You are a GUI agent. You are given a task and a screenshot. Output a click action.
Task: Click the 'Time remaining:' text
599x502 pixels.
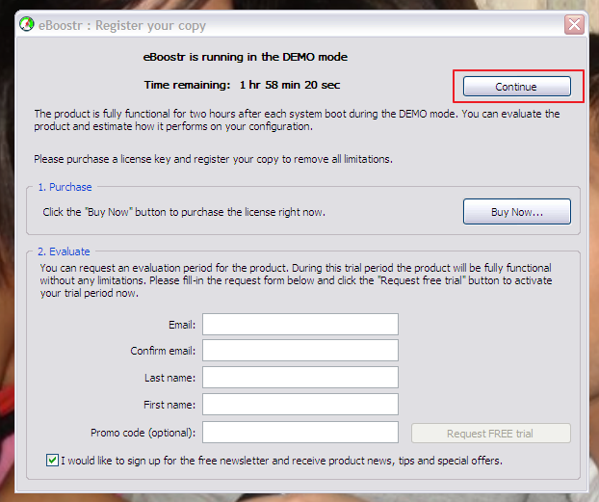click(187, 85)
